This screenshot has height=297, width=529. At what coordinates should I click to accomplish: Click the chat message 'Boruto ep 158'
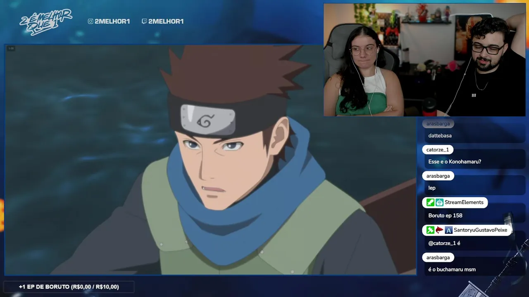click(x=445, y=216)
